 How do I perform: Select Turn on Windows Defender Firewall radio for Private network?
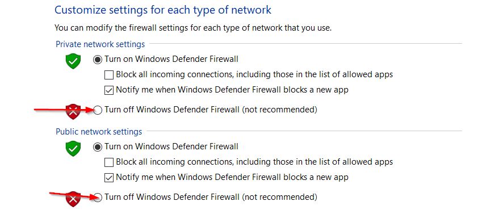pyautogui.click(x=98, y=60)
